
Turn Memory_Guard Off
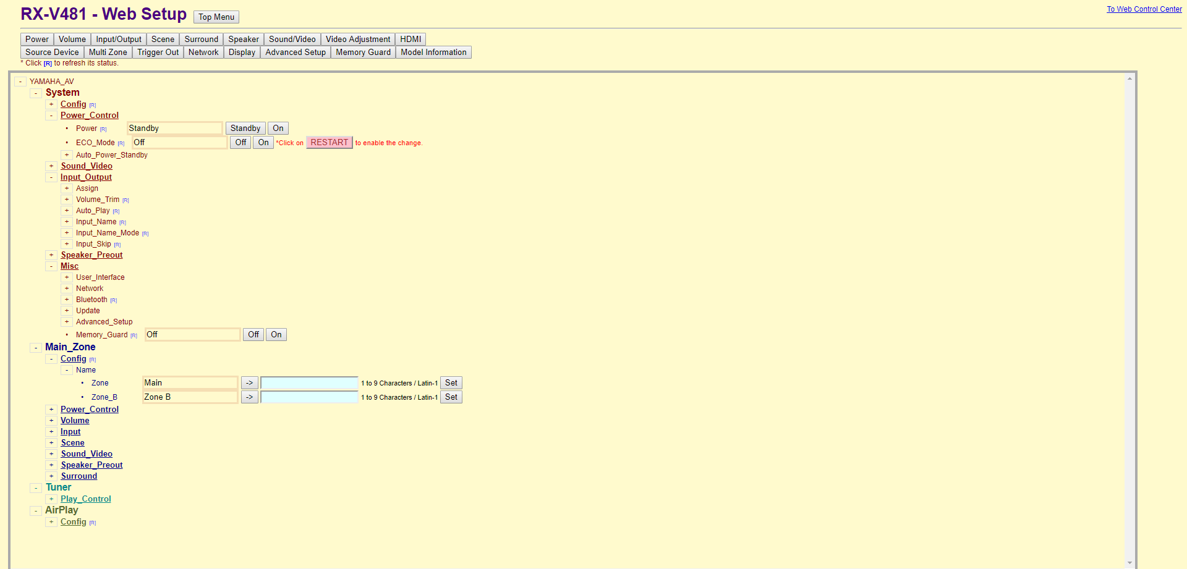(253, 335)
